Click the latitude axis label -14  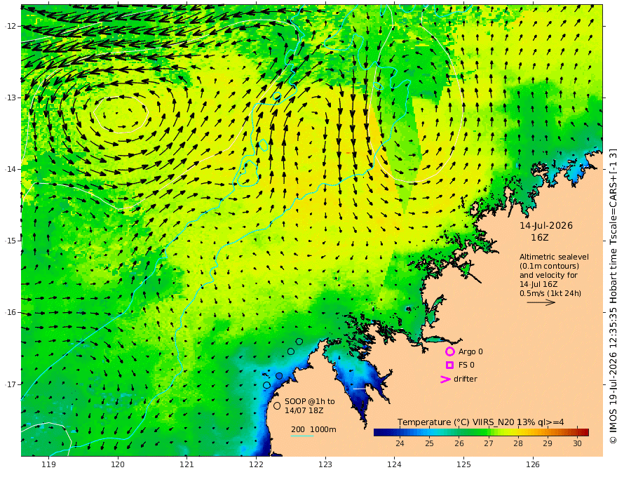click(x=11, y=169)
